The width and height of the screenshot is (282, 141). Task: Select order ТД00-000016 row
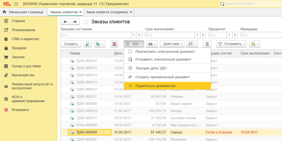point(171,61)
